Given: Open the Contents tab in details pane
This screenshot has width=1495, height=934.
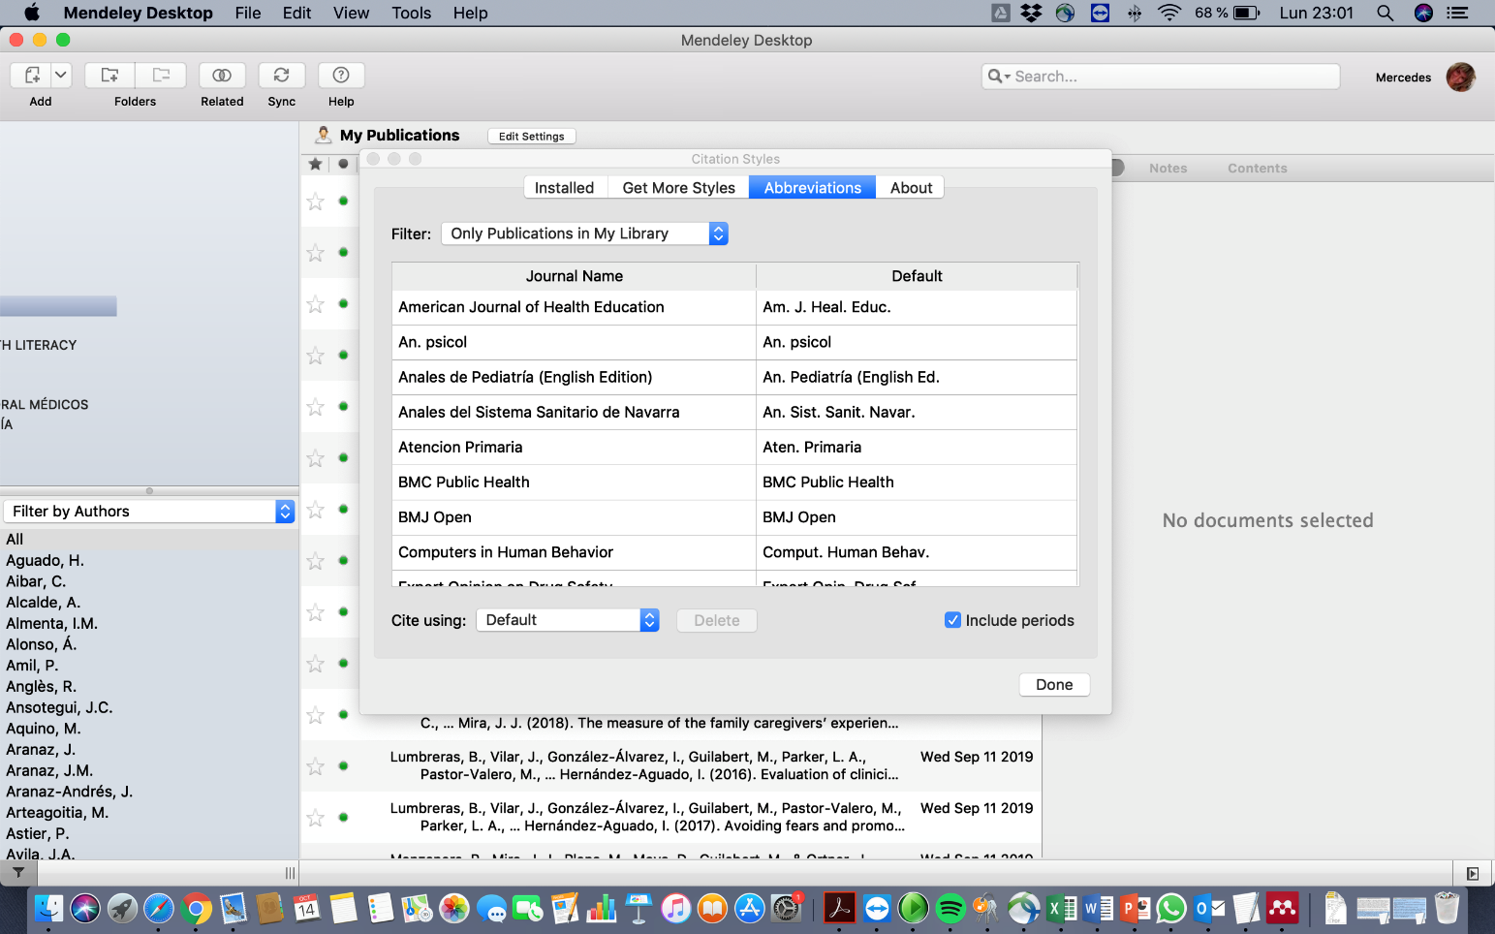Looking at the screenshot, I should pos(1257,169).
